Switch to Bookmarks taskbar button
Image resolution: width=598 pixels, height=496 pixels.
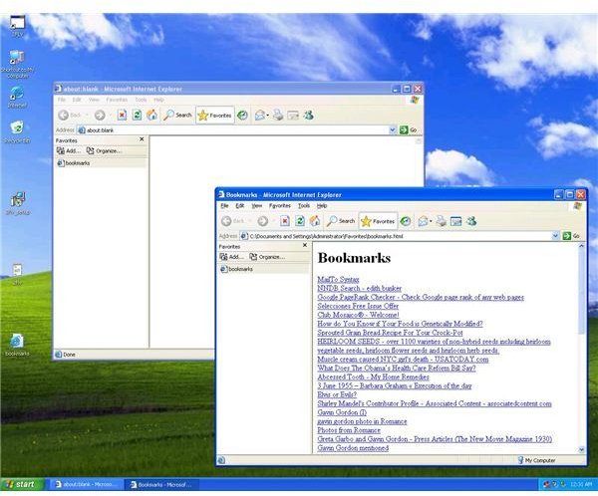pos(163,484)
